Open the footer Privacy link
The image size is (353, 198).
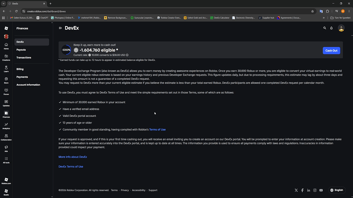tap(125, 190)
